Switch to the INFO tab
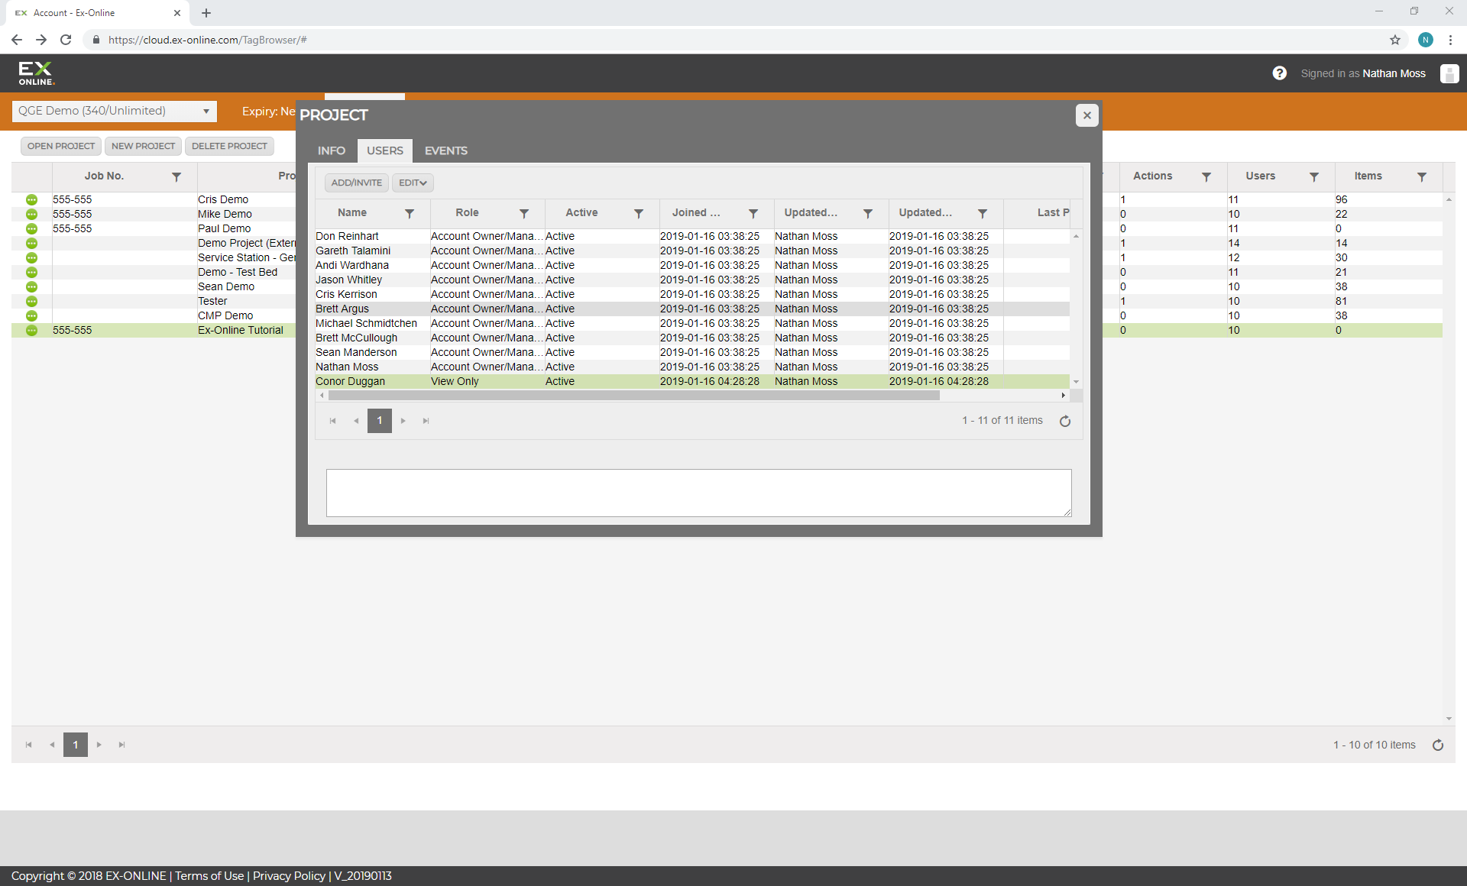The height and width of the screenshot is (886, 1467). pyautogui.click(x=332, y=150)
